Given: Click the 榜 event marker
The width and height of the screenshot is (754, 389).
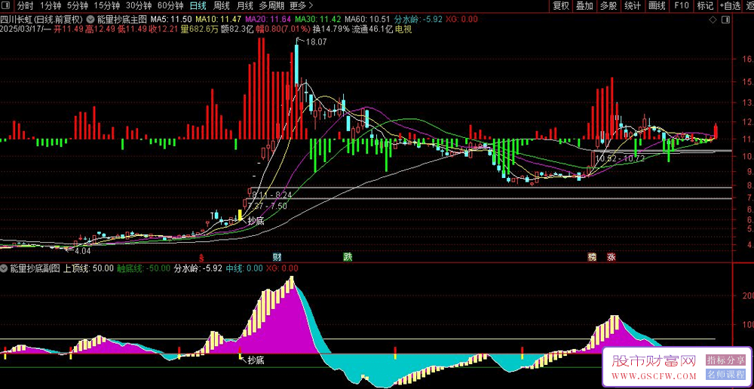Looking at the screenshot, I should coord(593,257).
